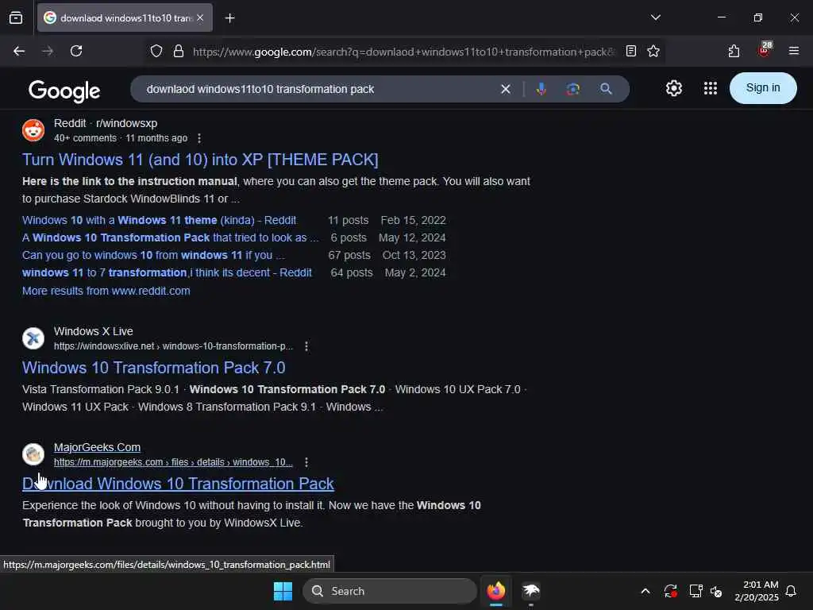
Task: Toggle reader view icon in address bar
Action: (x=631, y=51)
